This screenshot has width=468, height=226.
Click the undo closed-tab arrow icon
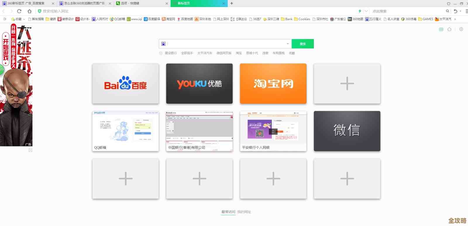[x=455, y=11]
